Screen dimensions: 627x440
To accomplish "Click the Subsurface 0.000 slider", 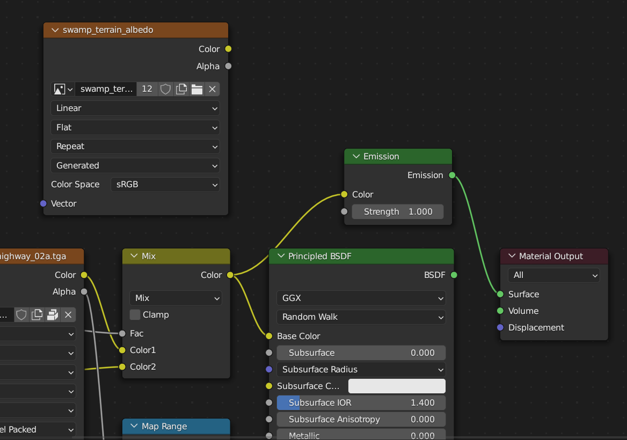I will pos(361,353).
